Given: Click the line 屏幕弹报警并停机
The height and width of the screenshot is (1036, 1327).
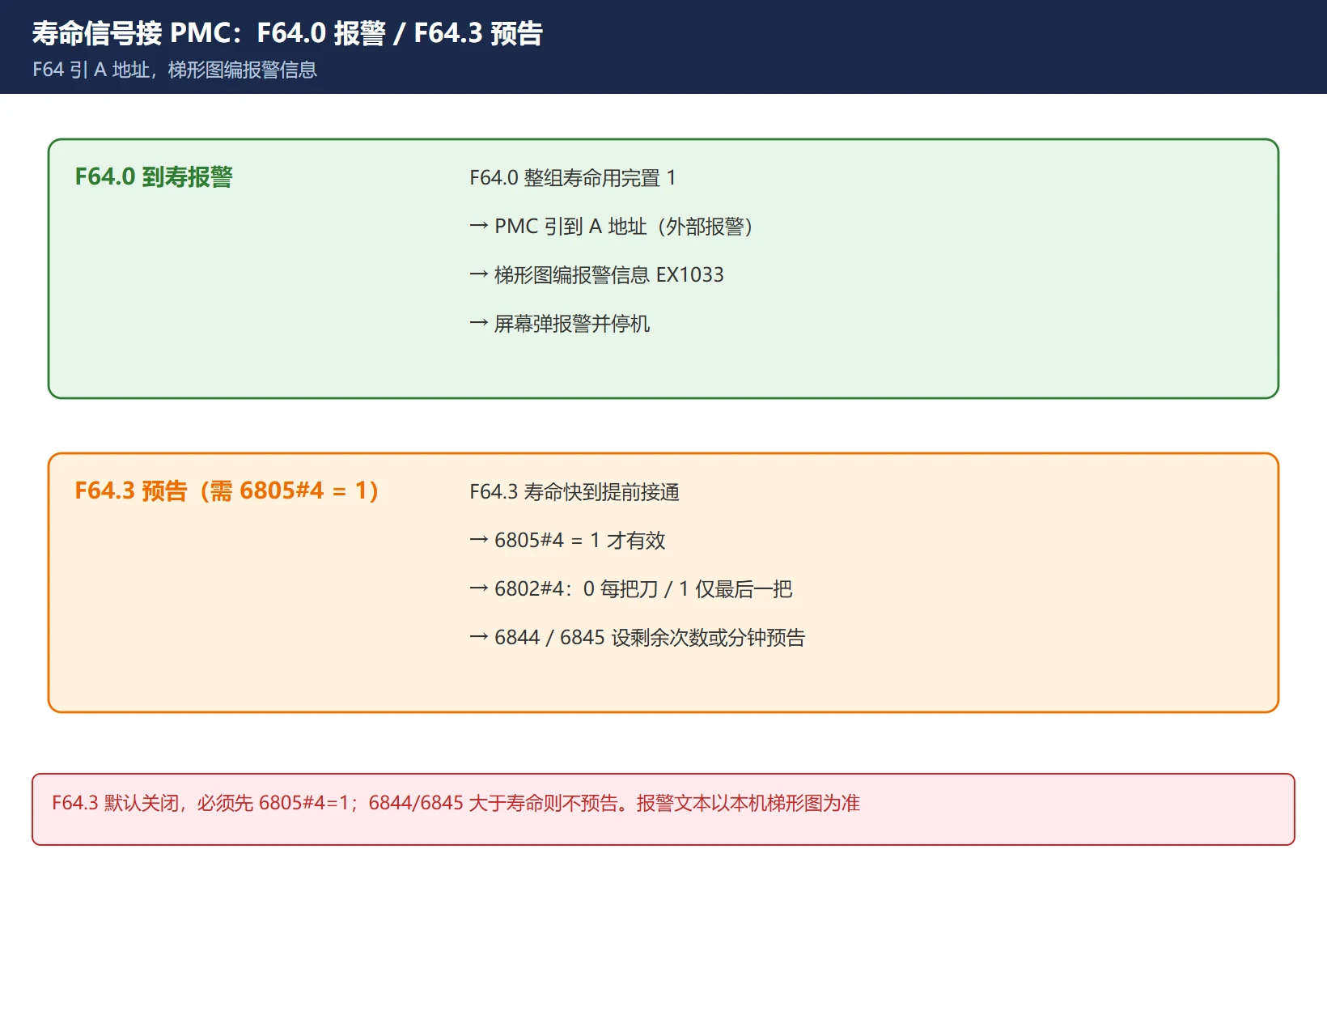Looking at the screenshot, I should point(560,324).
